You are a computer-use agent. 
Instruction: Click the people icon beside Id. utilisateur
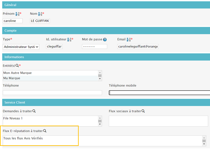click(x=69, y=40)
